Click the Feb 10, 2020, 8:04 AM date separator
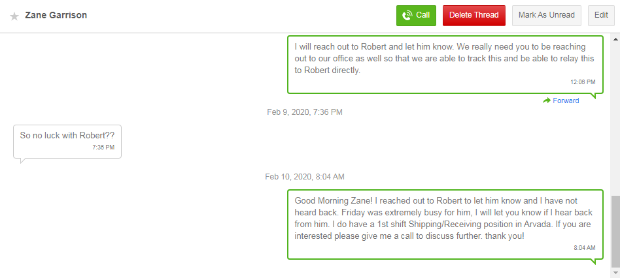Screen dimensions: 620x278 point(305,177)
